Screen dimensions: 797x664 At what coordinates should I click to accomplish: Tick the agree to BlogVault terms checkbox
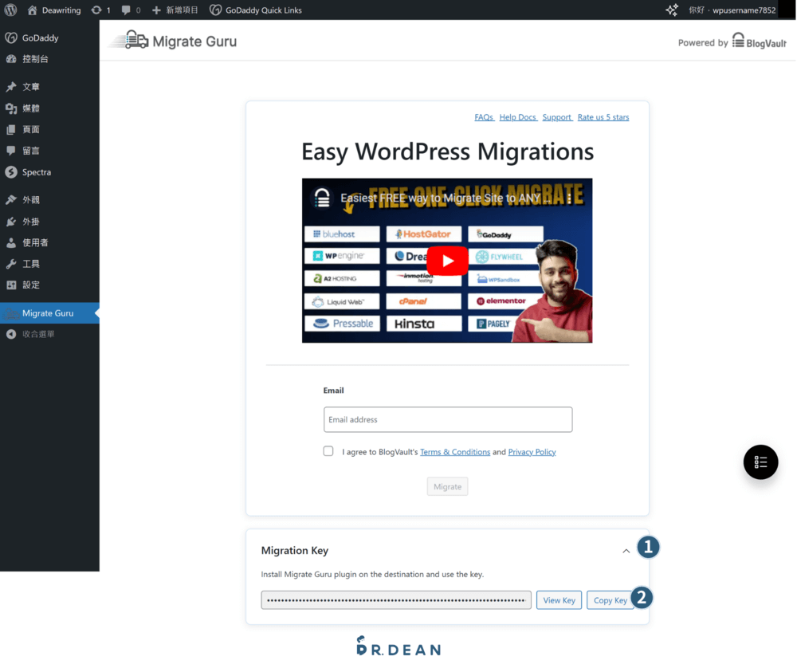[x=328, y=451]
